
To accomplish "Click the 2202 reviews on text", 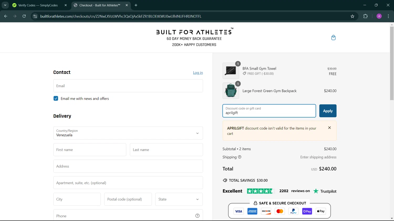I will 294,191.
